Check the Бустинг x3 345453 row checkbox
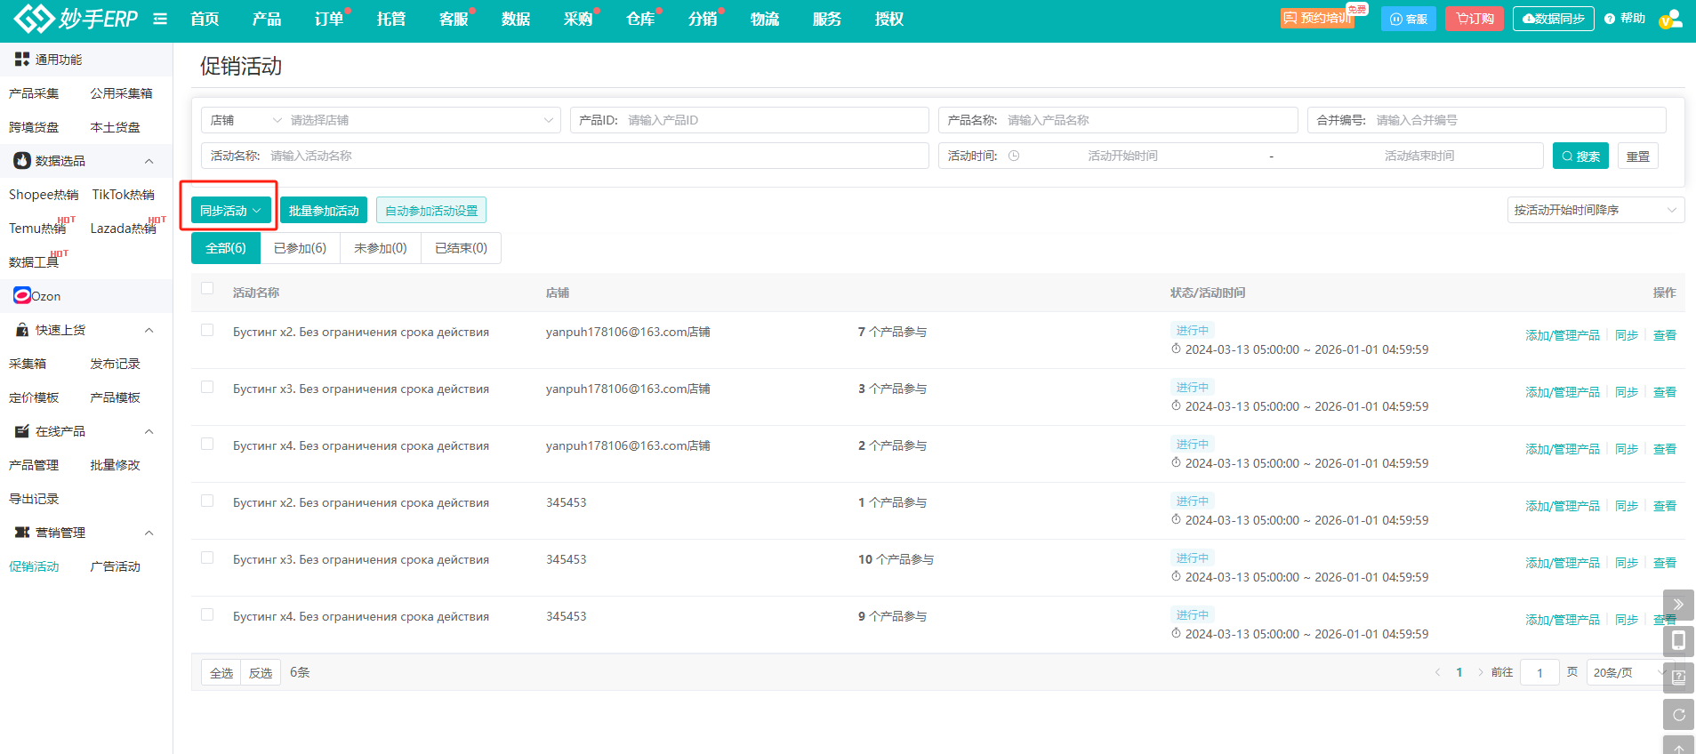 [x=207, y=557]
